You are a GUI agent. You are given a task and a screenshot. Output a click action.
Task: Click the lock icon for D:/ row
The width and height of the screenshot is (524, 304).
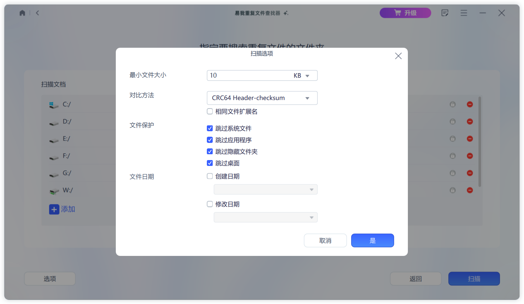453,122
